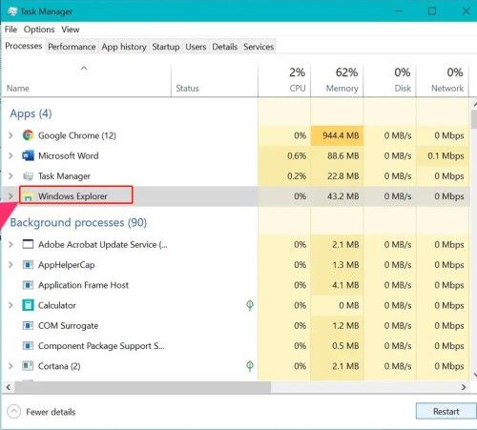This screenshot has width=477, height=430.
Task: Click the Cortana process icon
Action: click(28, 366)
